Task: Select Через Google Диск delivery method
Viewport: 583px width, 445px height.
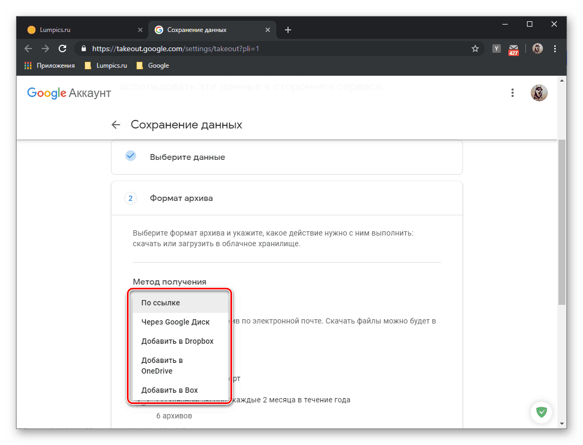Action: 175,322
